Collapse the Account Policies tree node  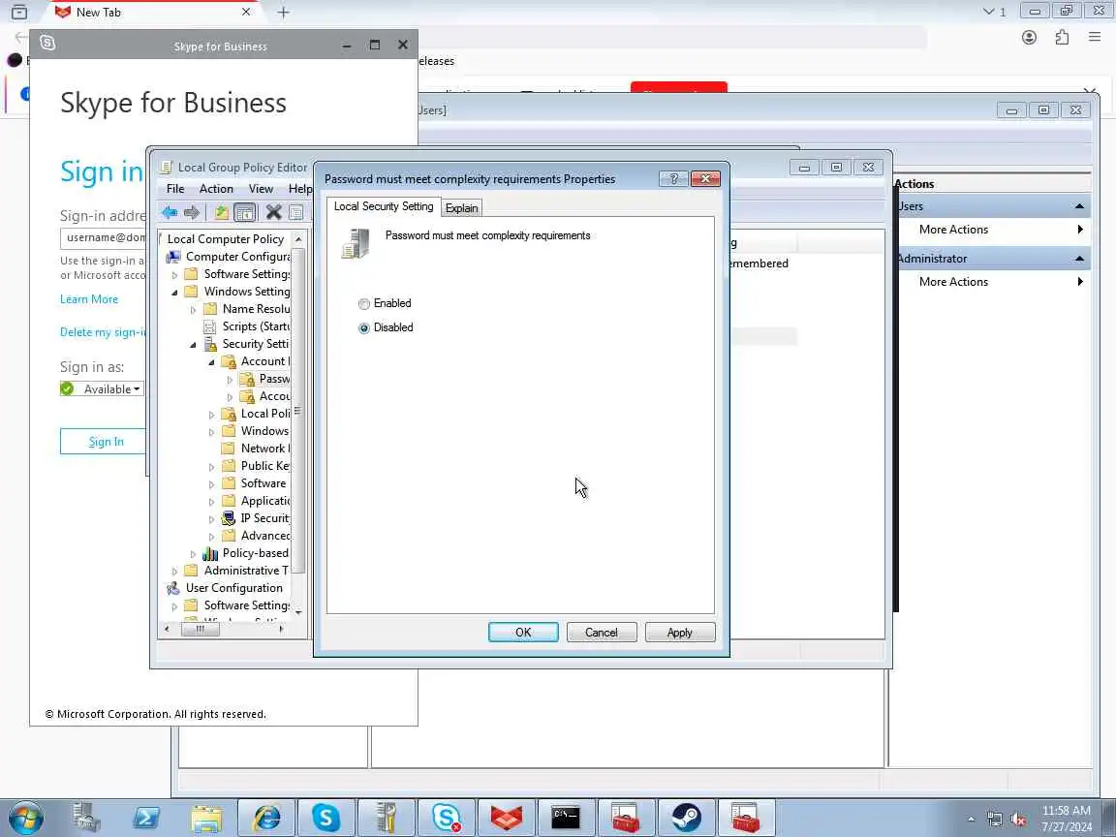pyautogui.click(x=211, y=362)
